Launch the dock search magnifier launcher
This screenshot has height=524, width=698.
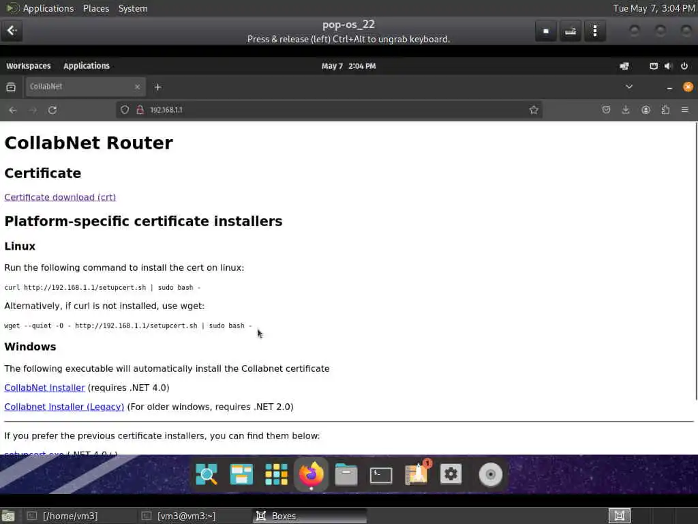coord(207,474)
